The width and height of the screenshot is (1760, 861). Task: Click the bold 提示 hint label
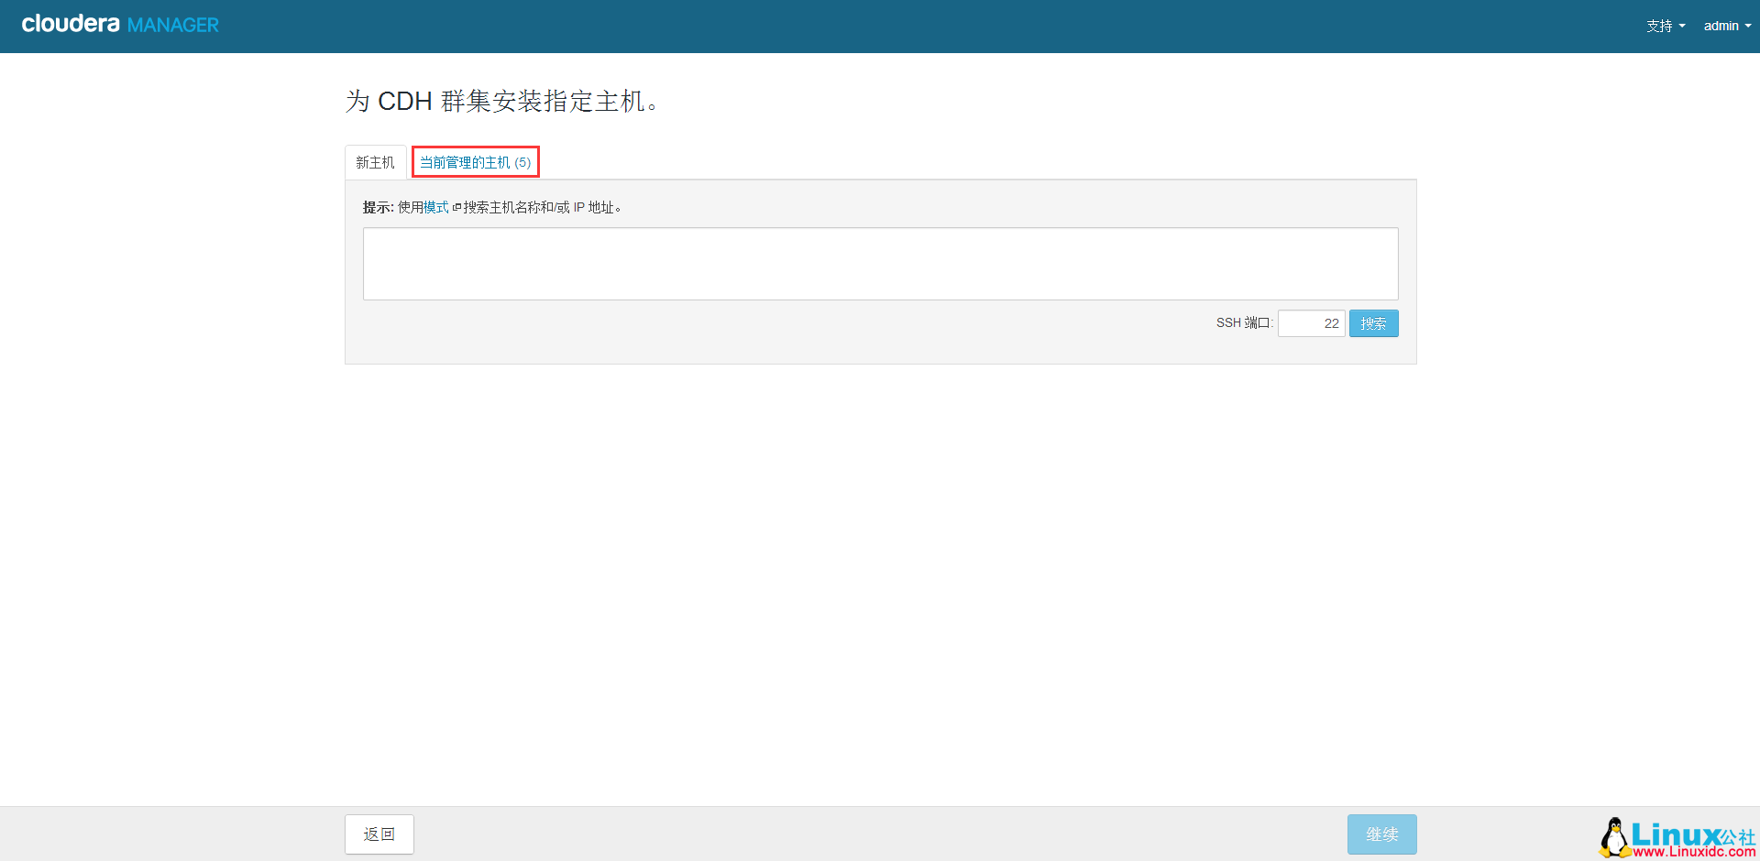(377, 207)
